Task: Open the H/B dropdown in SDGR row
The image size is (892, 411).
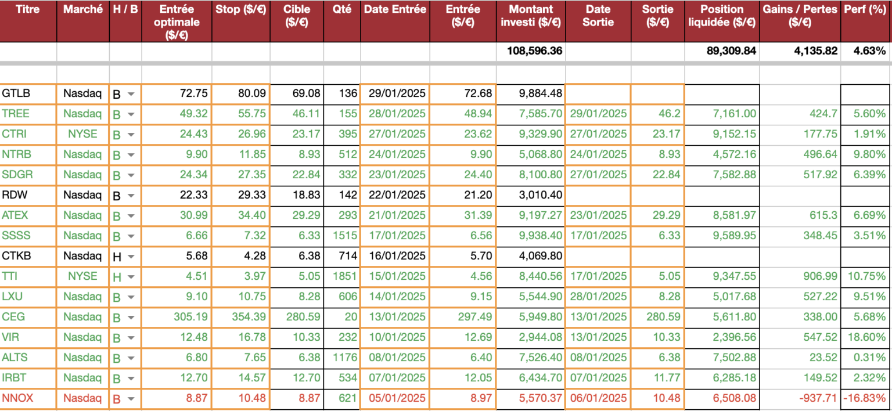Action: (x=131, y=175)
